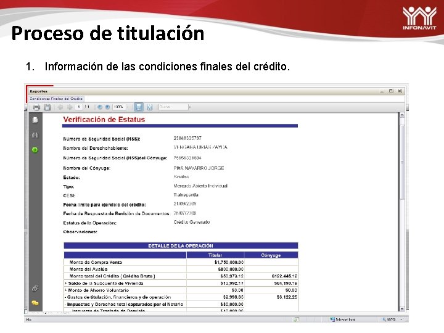
Task: Collapse the Gastos de titulación row
Action: [66, 297]
